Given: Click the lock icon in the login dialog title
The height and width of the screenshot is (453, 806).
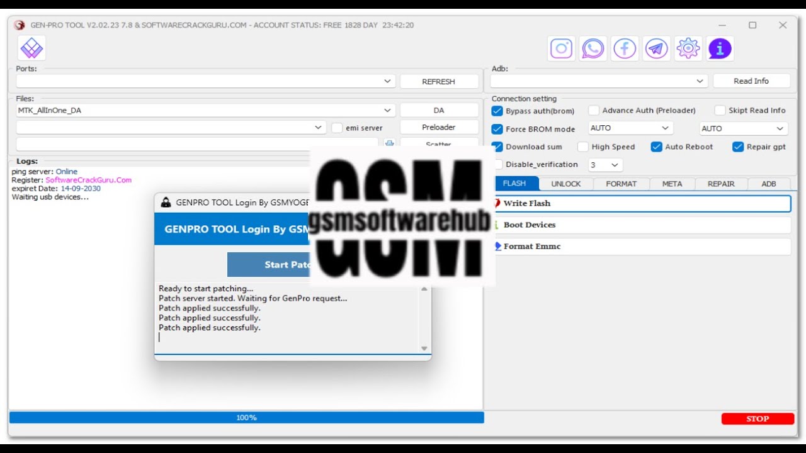Looking at the screenshot, I should 166,203.
